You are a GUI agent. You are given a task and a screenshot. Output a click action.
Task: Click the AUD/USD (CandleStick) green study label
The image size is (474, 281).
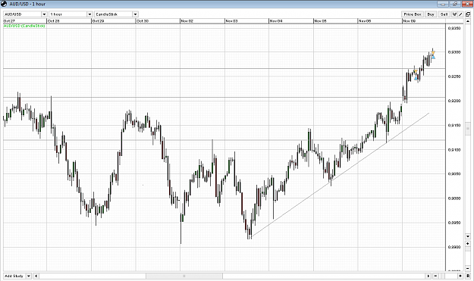tap(24, 26)
